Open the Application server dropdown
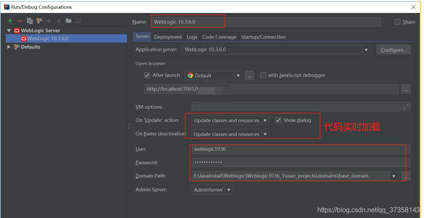The image size is (424, 218). click(x=366, y=50)
